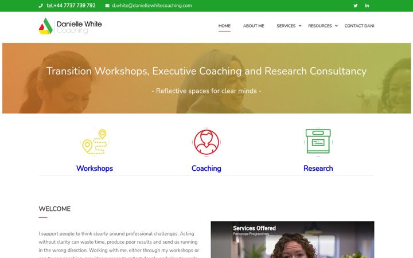Follow the blue Workshops heading link
413x258 pixels.
pos(95,168)
